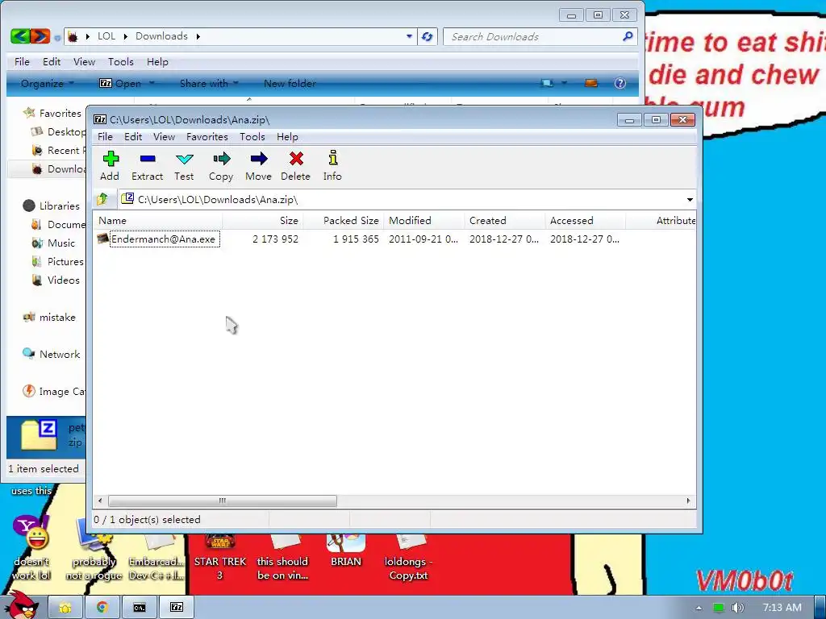Click the horizontal scrollbar thumb in 7-Zip
This screenshot has width=826, height=619.
pos(223,501)
